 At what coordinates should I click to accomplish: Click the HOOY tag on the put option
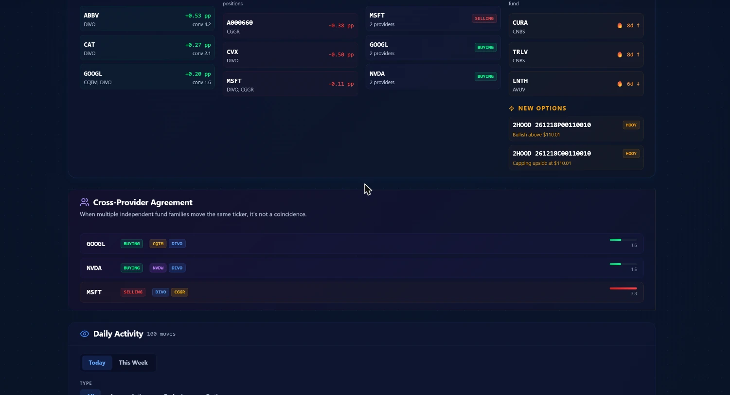631,125
